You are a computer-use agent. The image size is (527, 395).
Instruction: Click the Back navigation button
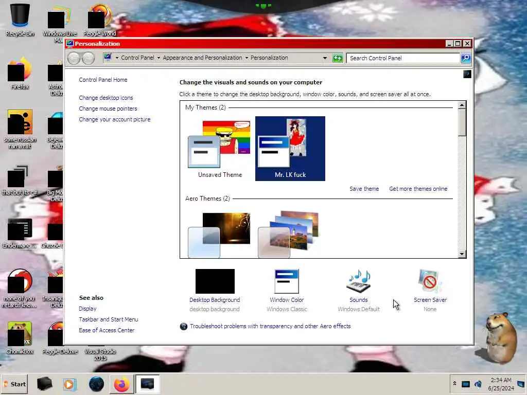point(74,59)
